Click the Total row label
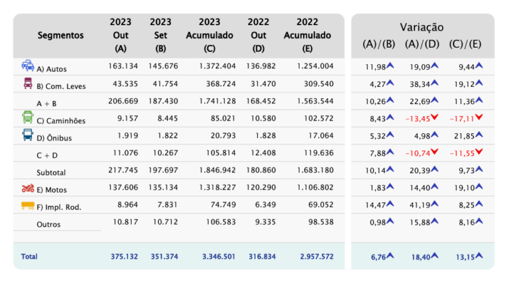Screen dimensions: 509x283 29,256
